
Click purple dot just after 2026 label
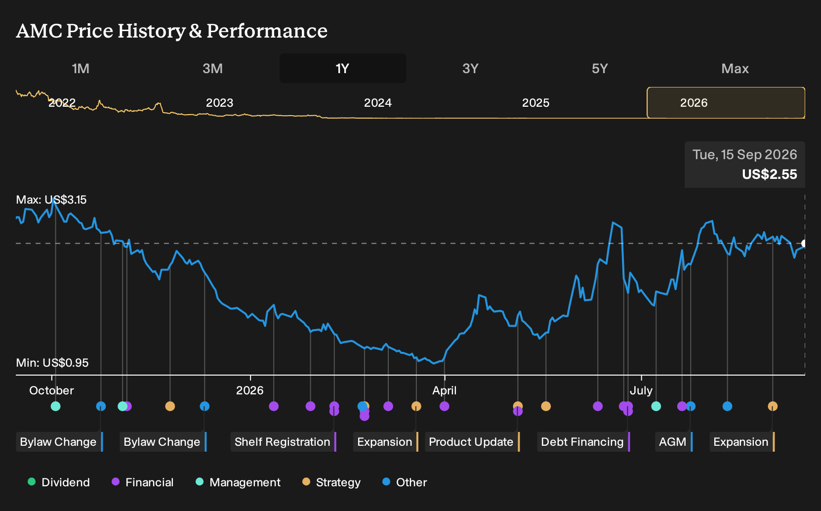pos(274,406)
